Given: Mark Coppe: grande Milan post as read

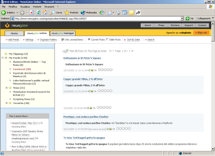Looking at the screenshot, I should (89, 91).
